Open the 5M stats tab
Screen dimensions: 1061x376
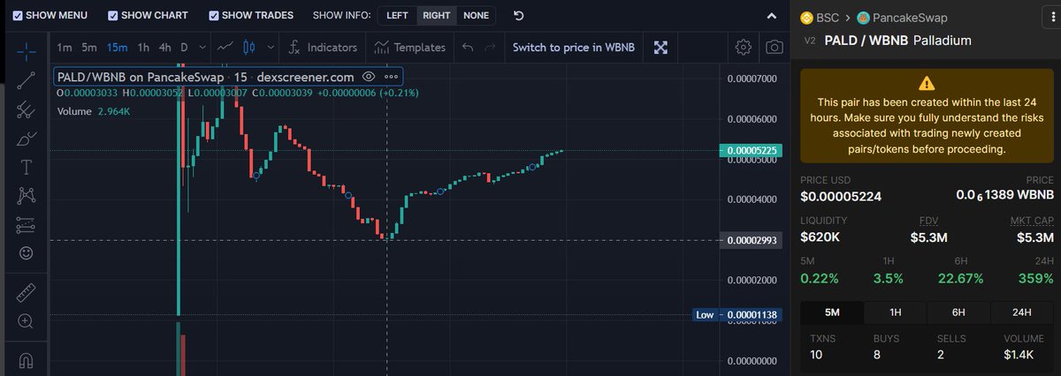[x=831, y=312]
